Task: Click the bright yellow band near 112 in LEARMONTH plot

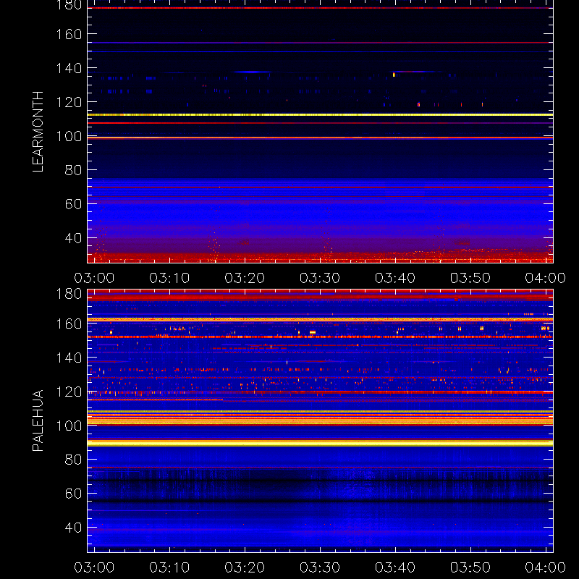Action: [320, 115]
